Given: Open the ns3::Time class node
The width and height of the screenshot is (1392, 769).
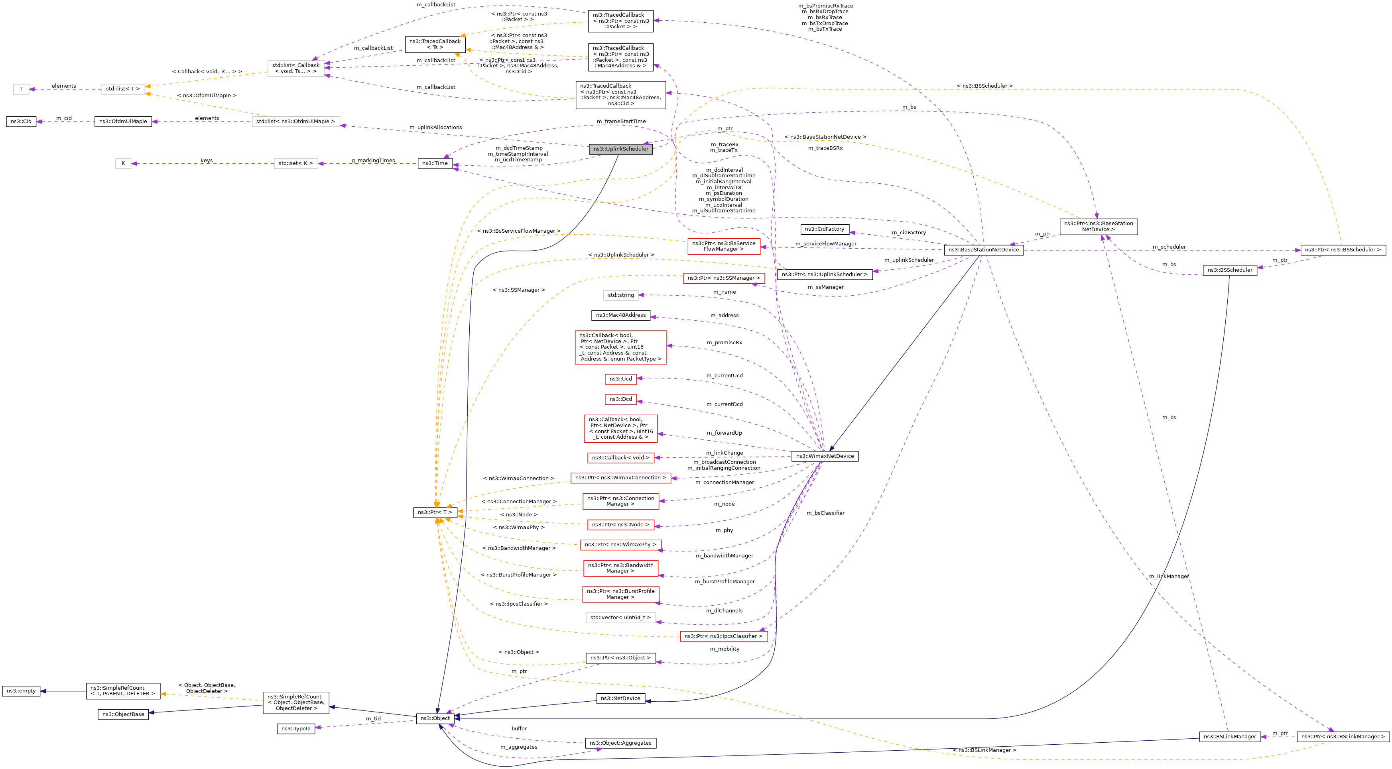Looking at the screenshot, I should click(435, 163).
